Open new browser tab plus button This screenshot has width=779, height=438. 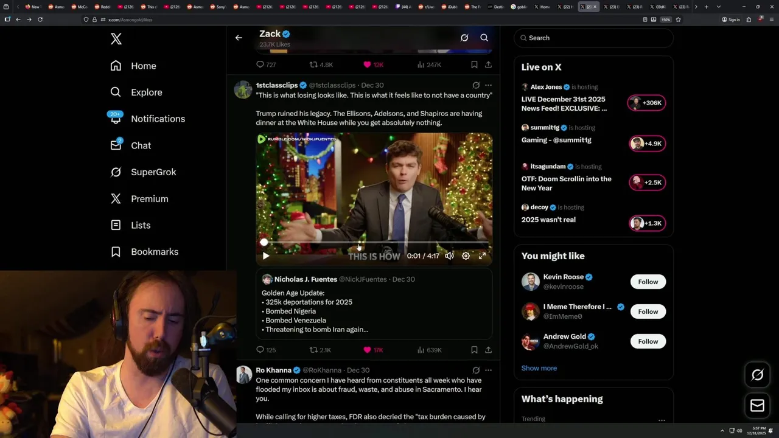(706, 7)
